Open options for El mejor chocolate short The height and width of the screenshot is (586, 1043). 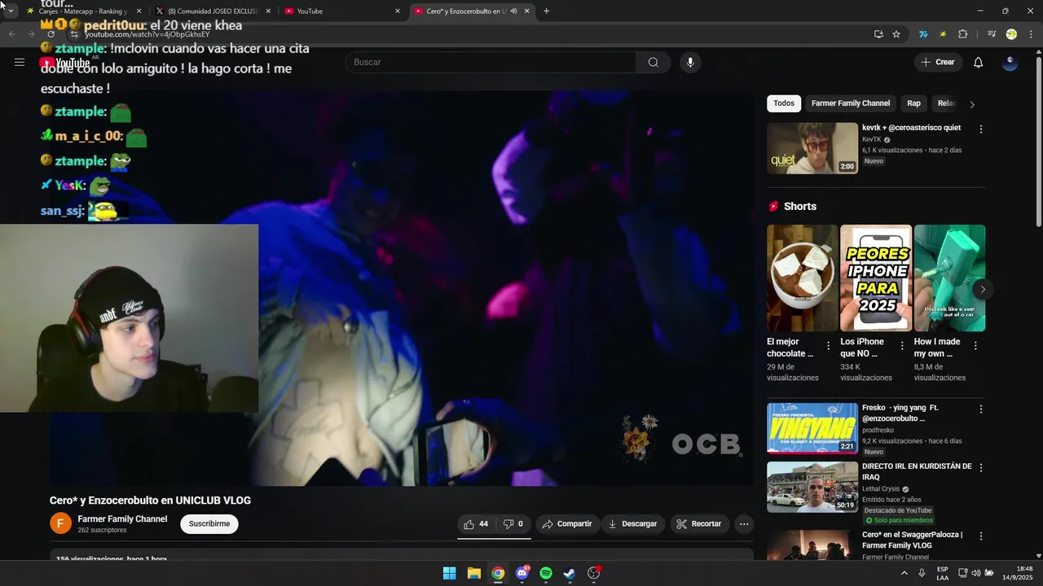coord(829,346)
